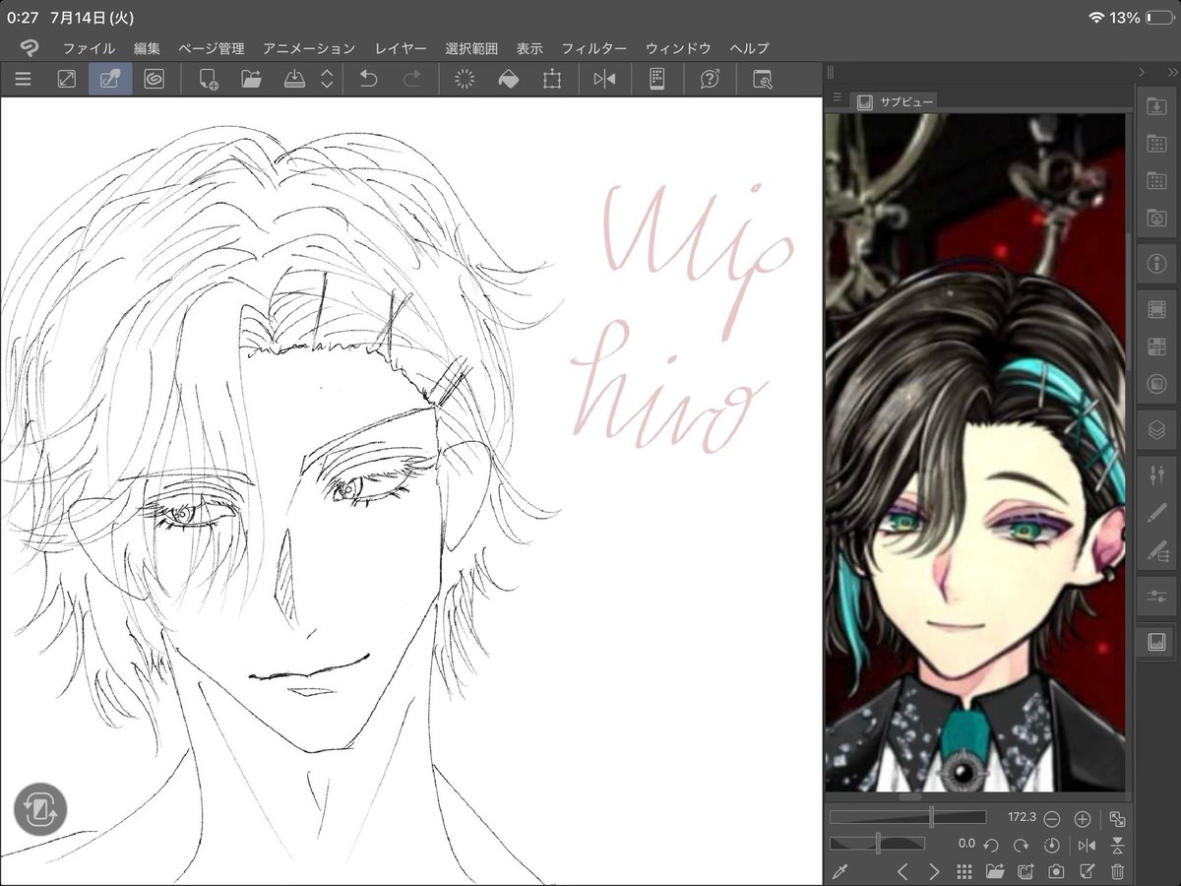Open the search window icon in command bar
Viewport: 1181px width, 886px height.
(x=762, y=80)
